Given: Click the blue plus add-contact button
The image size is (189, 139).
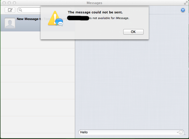Looking at the screenshot, I should click(x=183, y=10).
